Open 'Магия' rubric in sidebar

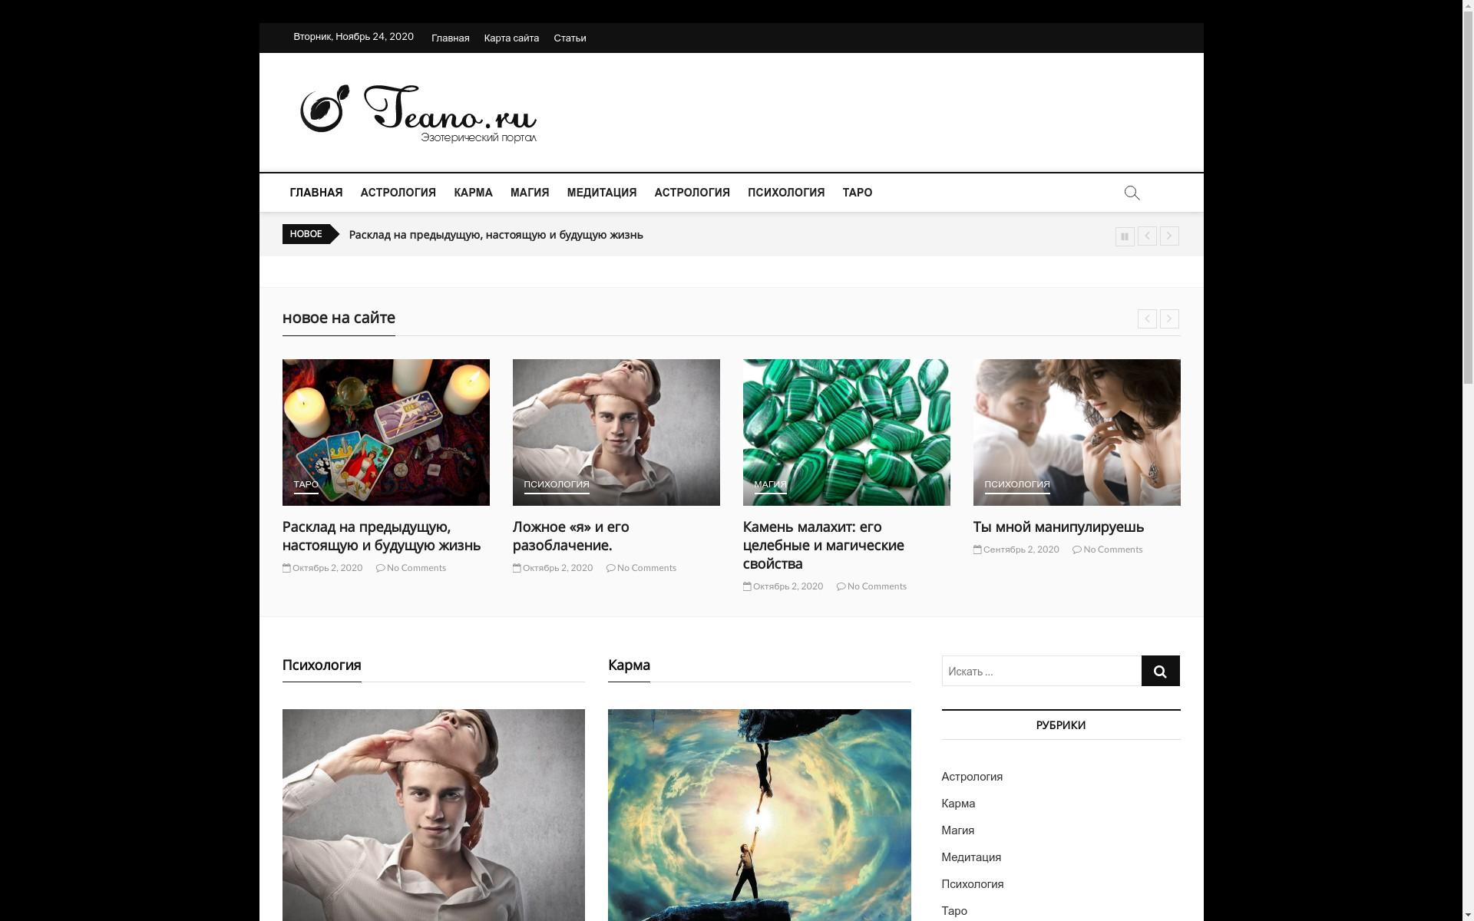[x=957, y=830]
